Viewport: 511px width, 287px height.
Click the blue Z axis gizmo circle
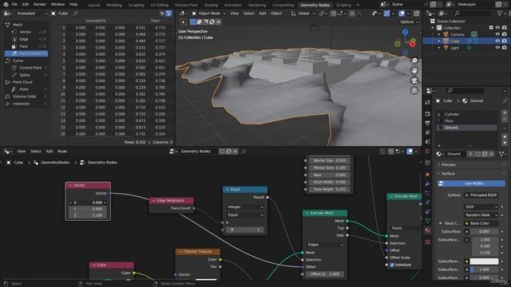[405, 32]
